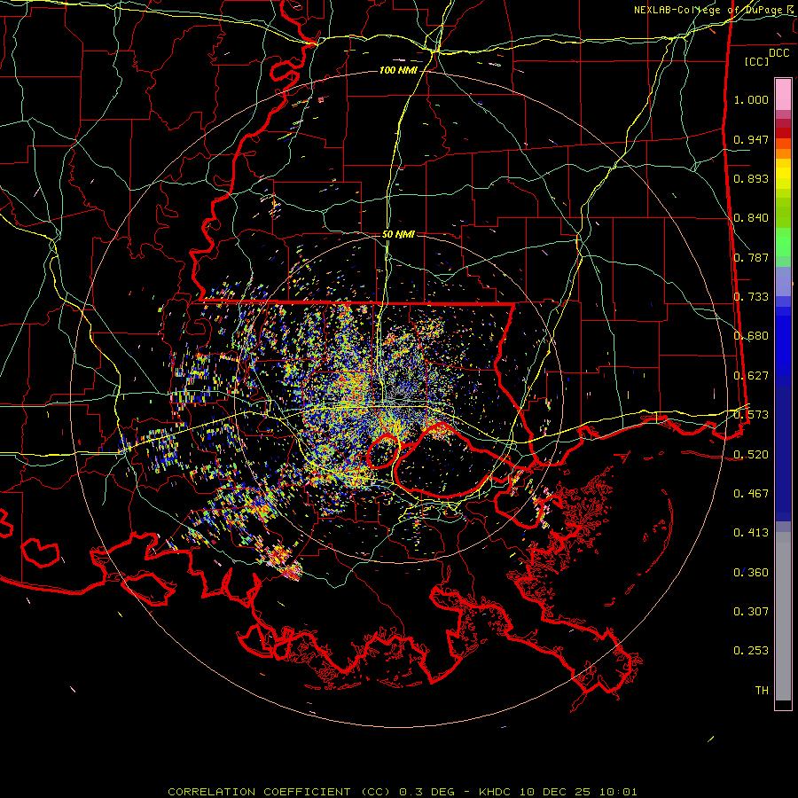Click the 0.413 legend value
The width and height of the screenshot is (798, 798).
click(x=751, y=533)
